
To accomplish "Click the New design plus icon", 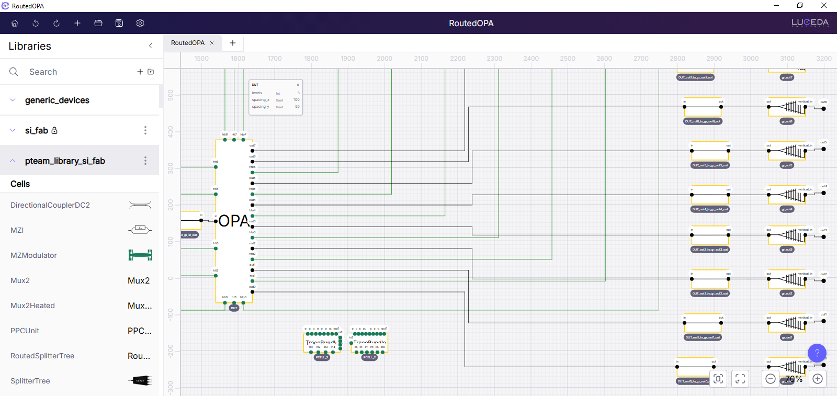I will point(77,23).
